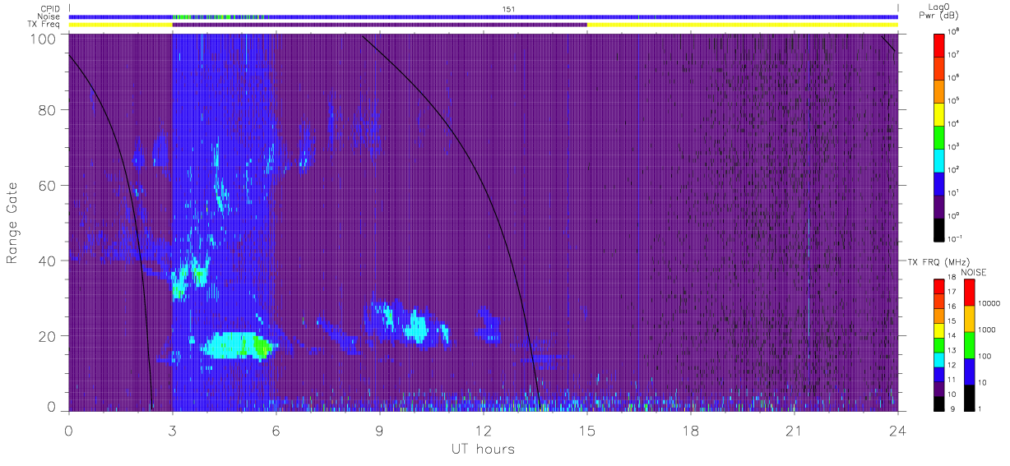The height and width of the screenshot is (466, 1010).
Task: Click the cyan echo patch near 10 UT
Action: coord(417,327)
